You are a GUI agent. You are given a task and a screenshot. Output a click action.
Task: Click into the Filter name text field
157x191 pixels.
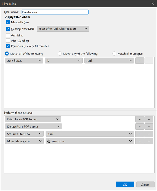[55, 12]
